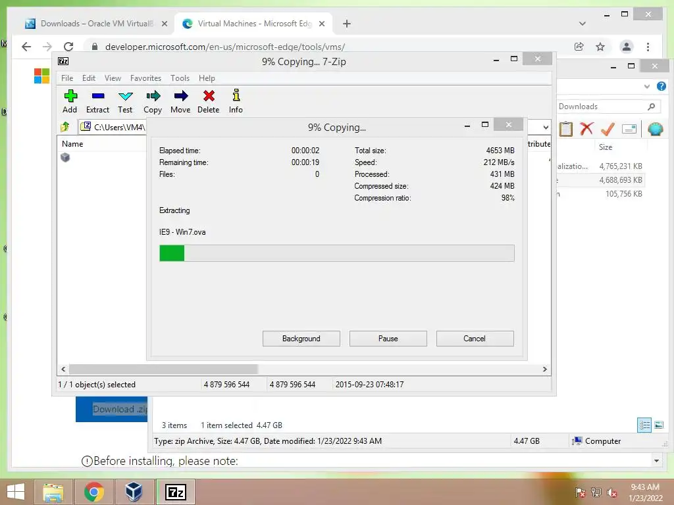The image size is (674, 505).
Task: Click the 7-Zip taskbar button
Action: click(175, 492)
